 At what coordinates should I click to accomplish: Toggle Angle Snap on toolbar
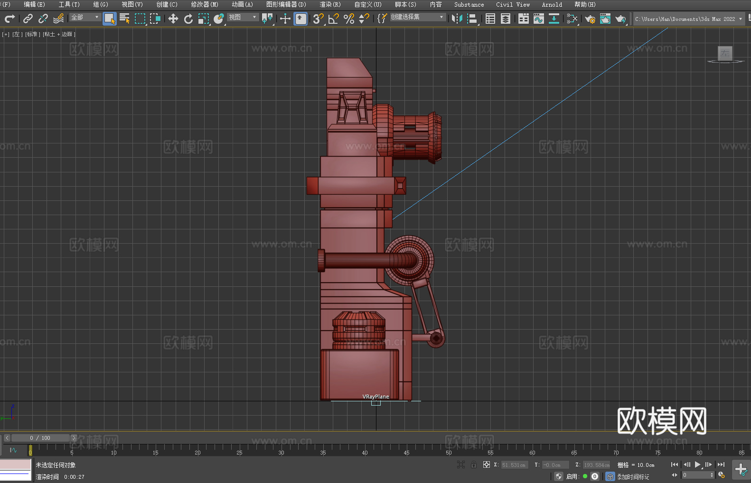(334, 19)
